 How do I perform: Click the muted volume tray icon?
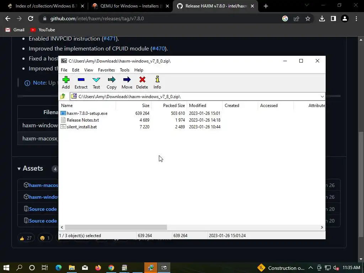pyautogui.click(x=336, y=268)
